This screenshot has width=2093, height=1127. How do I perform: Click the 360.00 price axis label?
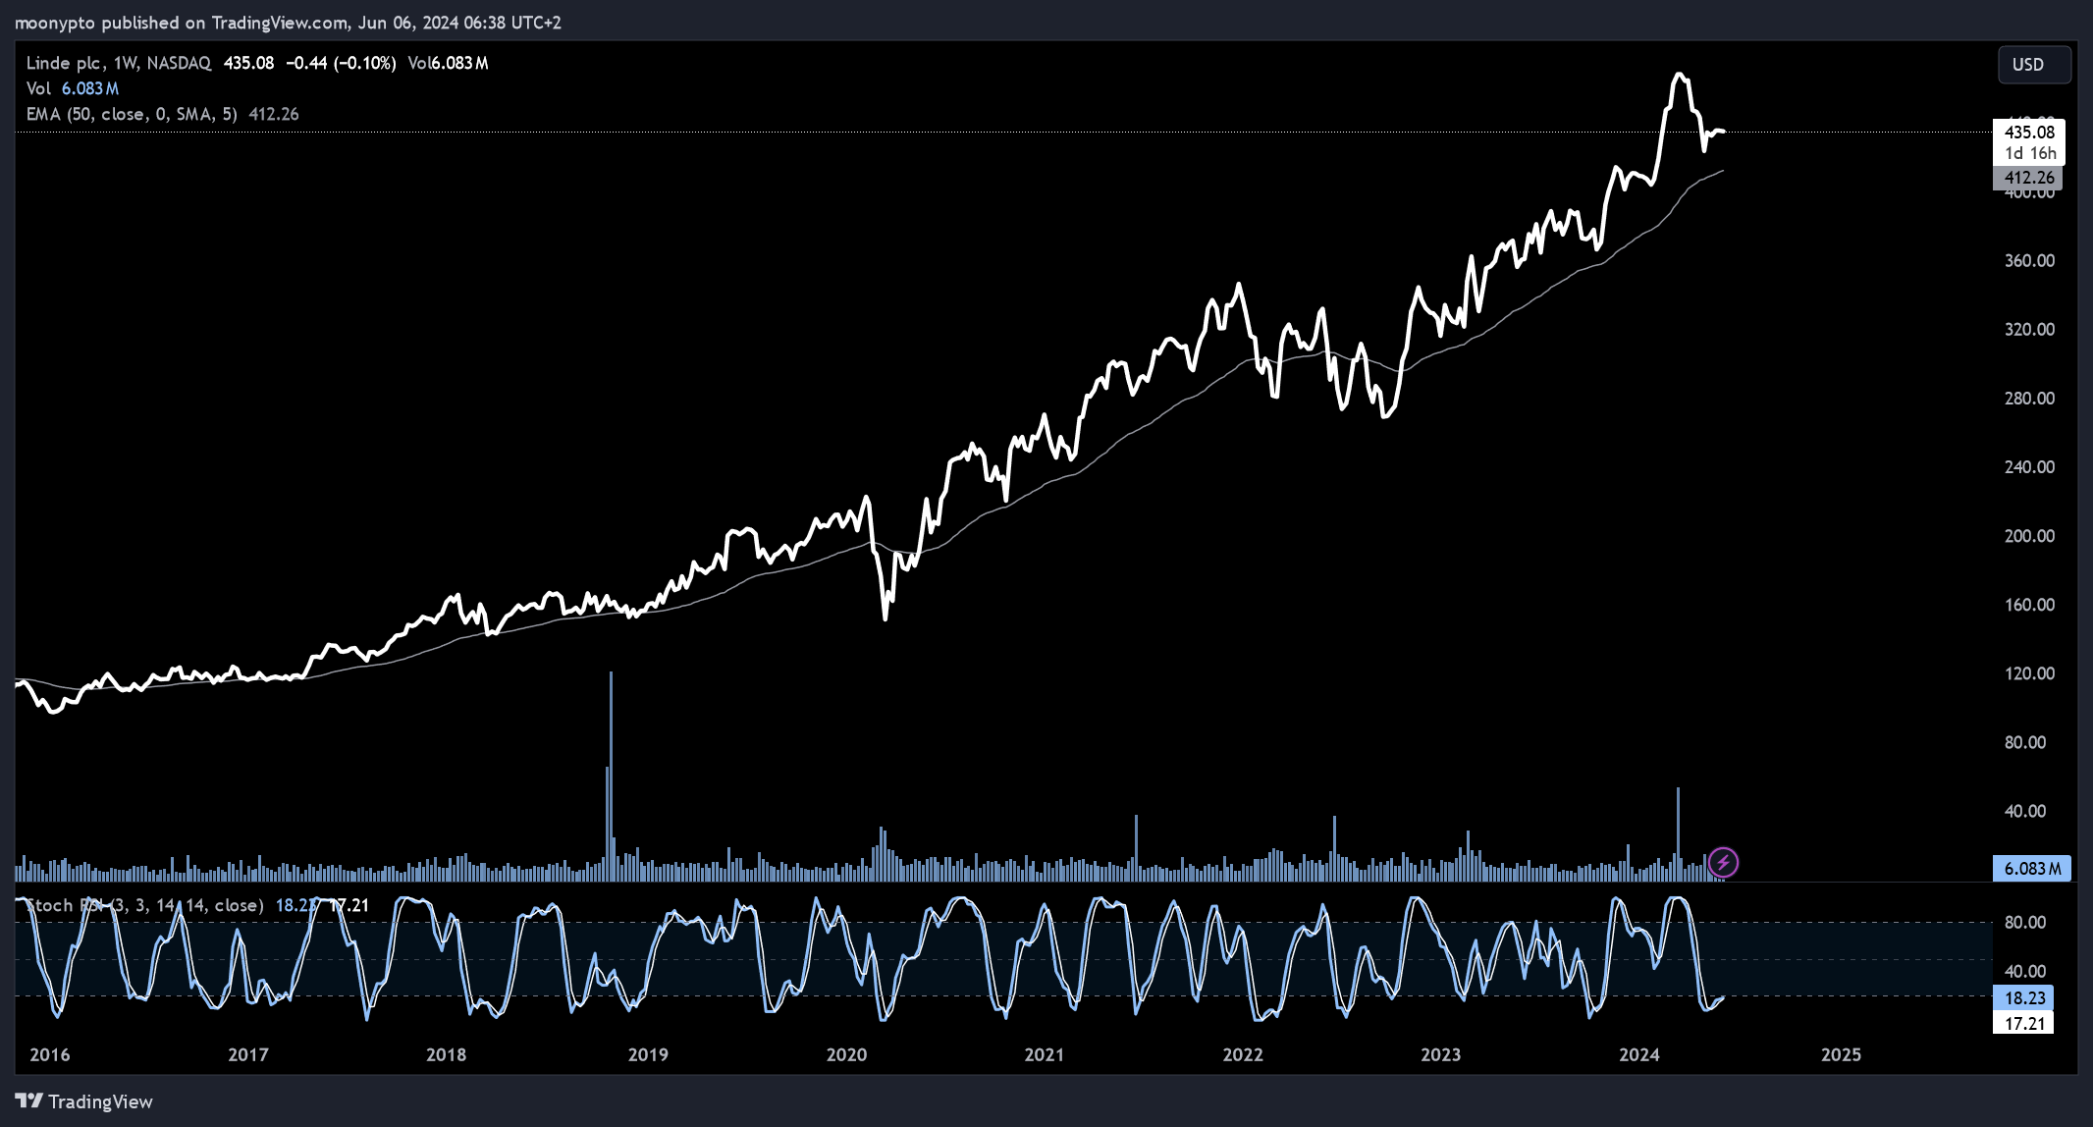2029,260
